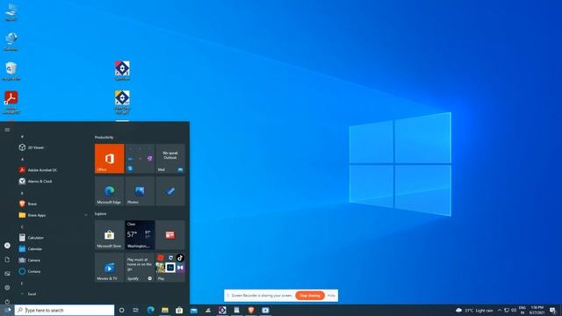Viewport: 562px width, 316px height.
Task: Close Start menu via Start button
Action: [x=7, y=310]
